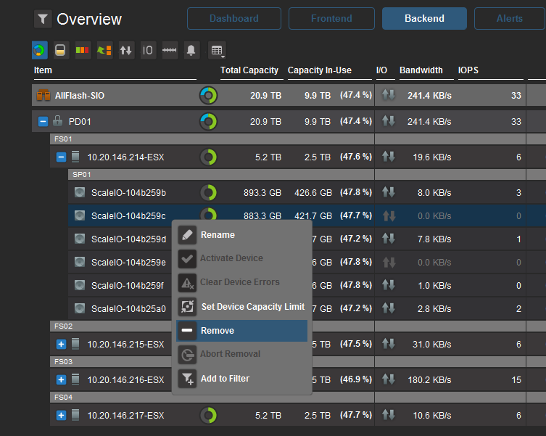
Task: Click the filter funnel icon beside Overview
Action: click(x=43, y=19)
